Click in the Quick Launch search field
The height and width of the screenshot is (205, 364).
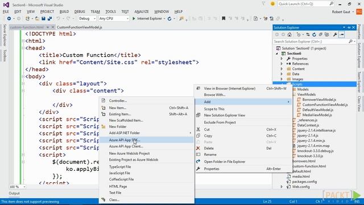click(303, 4)
